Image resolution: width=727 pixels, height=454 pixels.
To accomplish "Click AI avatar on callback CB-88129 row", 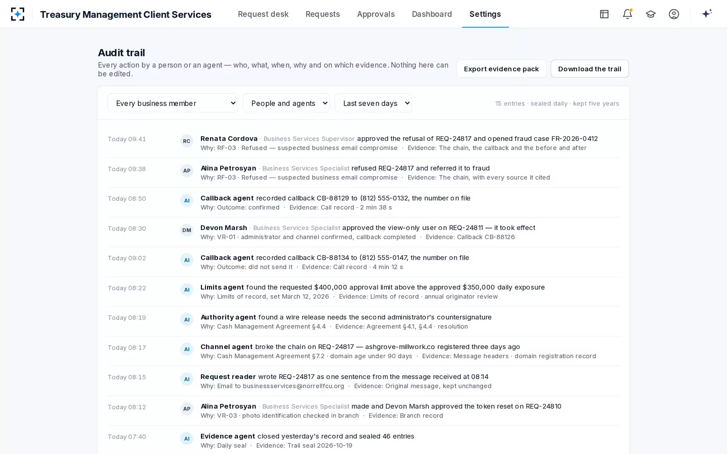I will coord(187,201).
